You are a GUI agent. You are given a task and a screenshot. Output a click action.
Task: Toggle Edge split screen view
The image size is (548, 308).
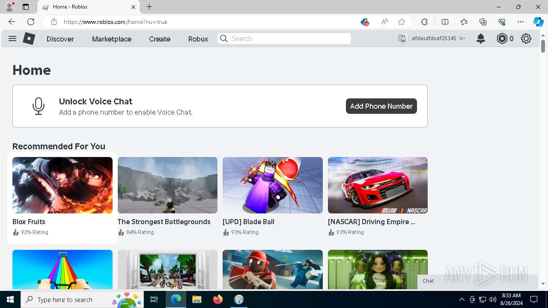coord(445,22)
